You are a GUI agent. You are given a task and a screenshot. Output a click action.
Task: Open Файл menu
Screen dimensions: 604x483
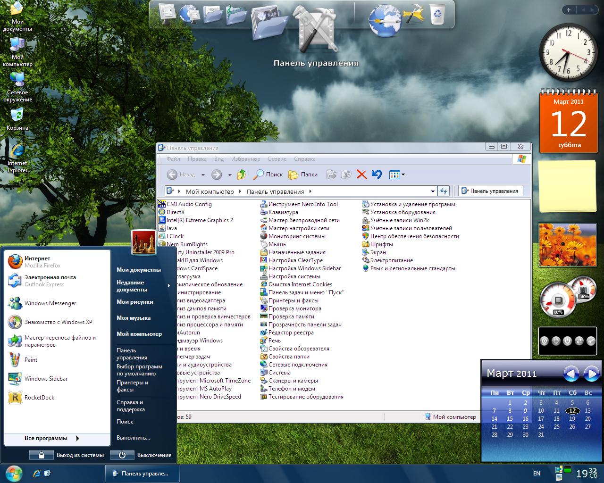173,159
